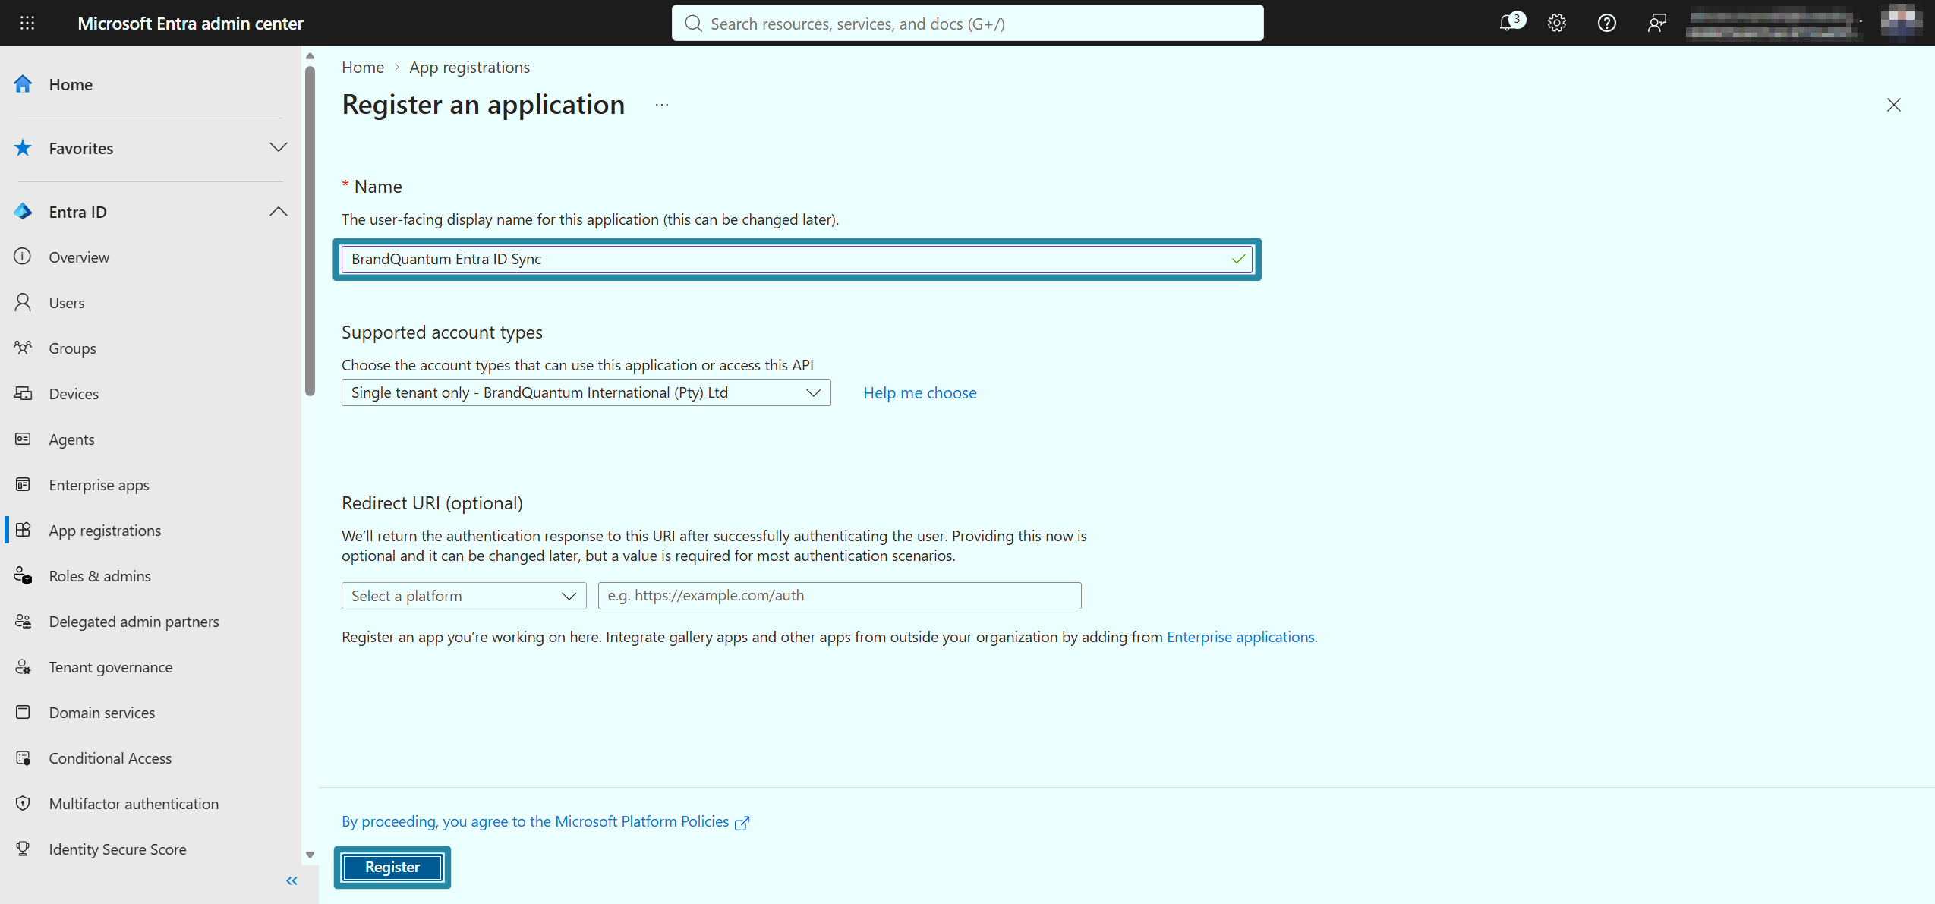
Task: Open the Supported account types dropdown
Action: pos(586,392)
